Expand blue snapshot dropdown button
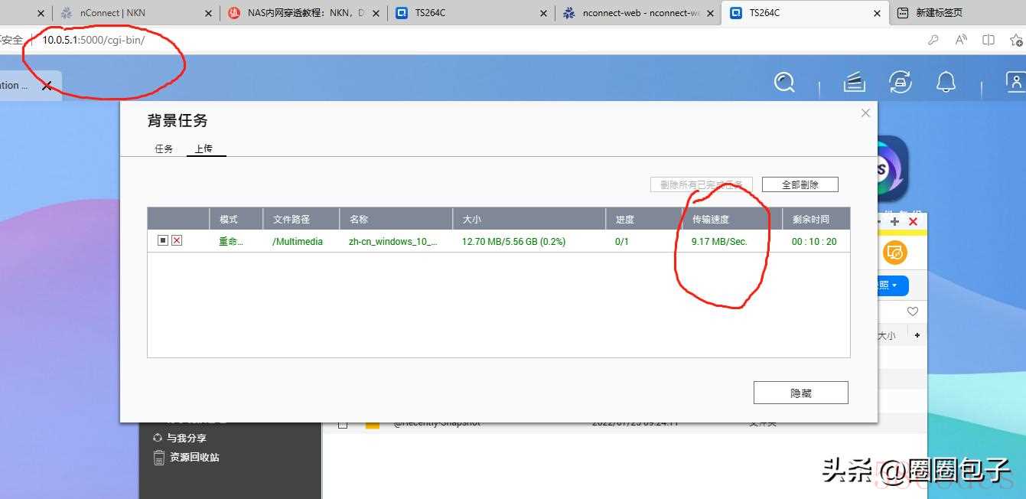 (x=893, y=285)
